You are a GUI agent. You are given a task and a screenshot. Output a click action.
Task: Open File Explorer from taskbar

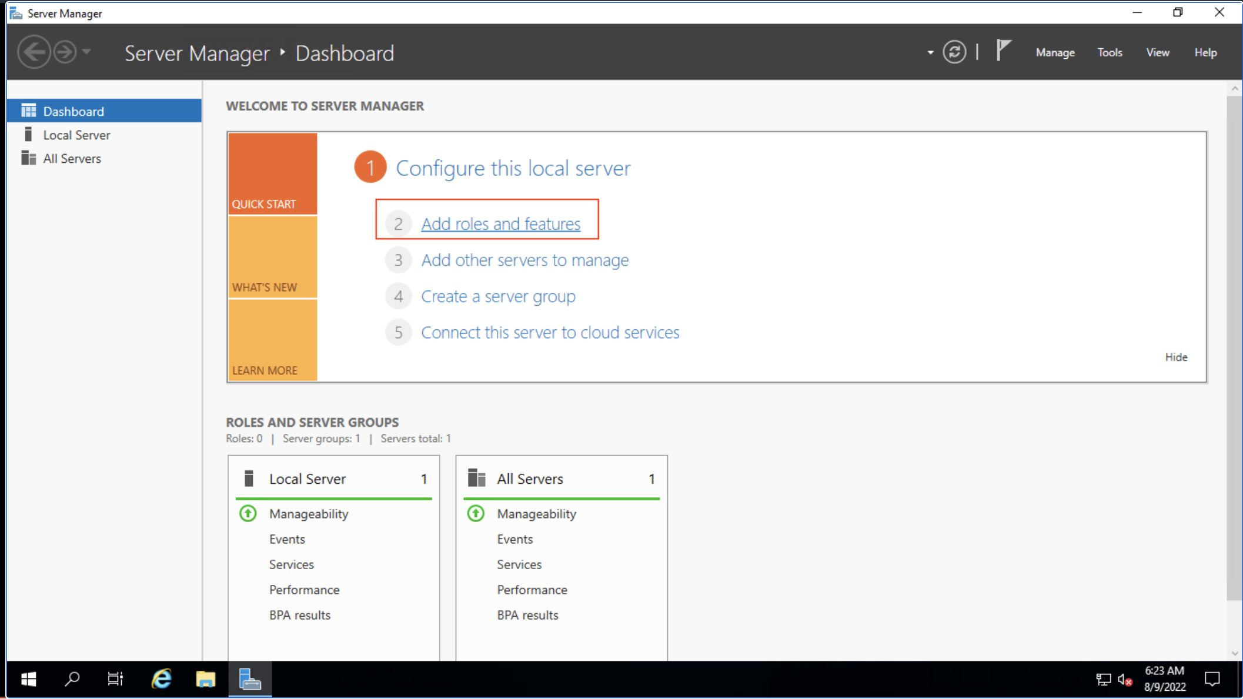(205, 680)
